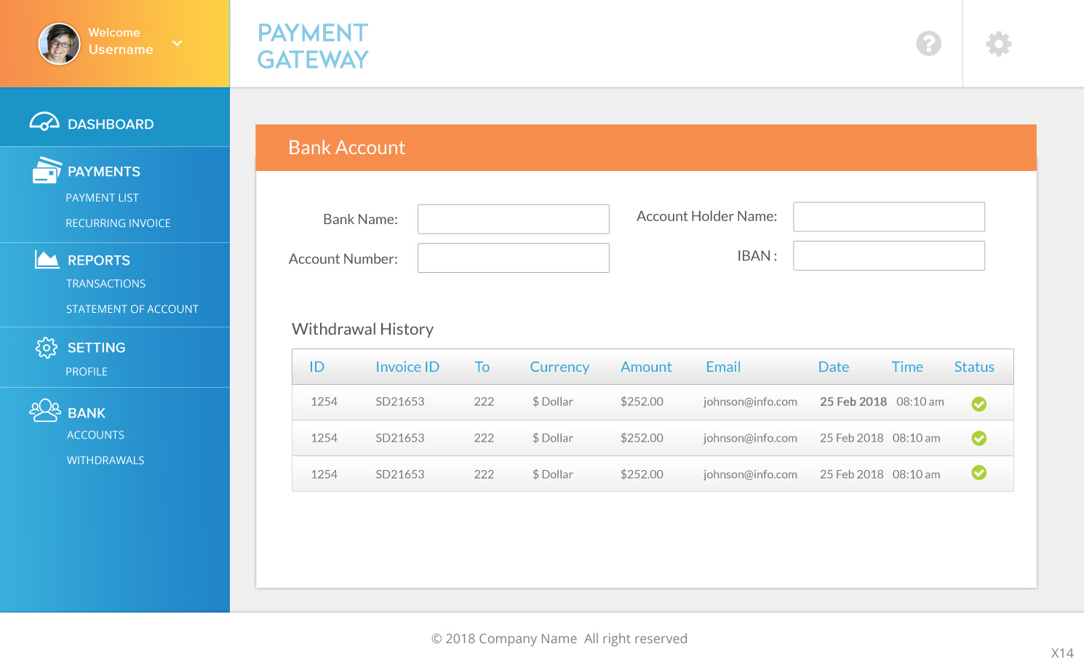This screenshot has height=665, width=1084.
Task: Go to Transactions report
Action: 105,284
